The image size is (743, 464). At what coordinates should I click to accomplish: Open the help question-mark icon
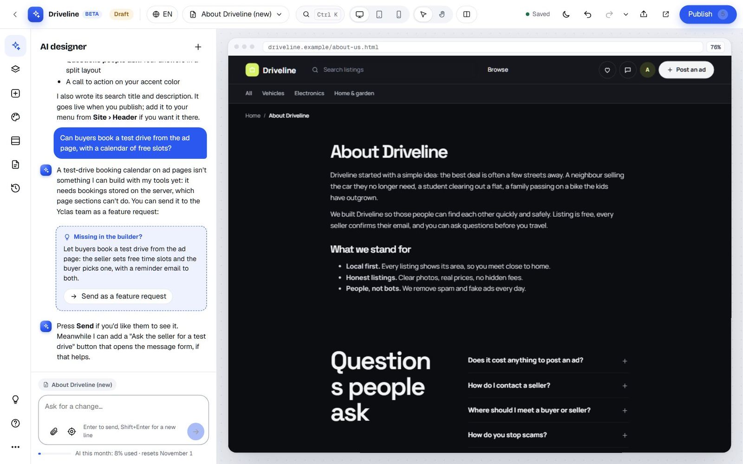tap(15, 423)
